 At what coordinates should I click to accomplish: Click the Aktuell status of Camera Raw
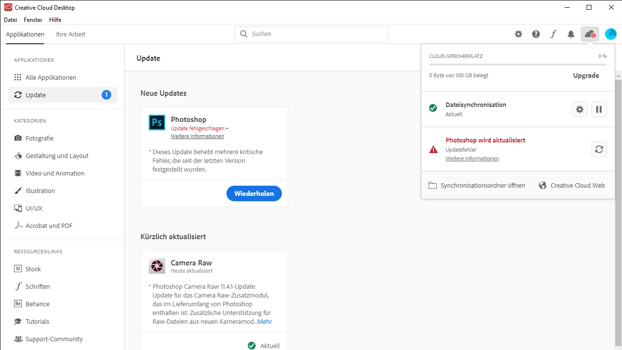click(270, 346)
